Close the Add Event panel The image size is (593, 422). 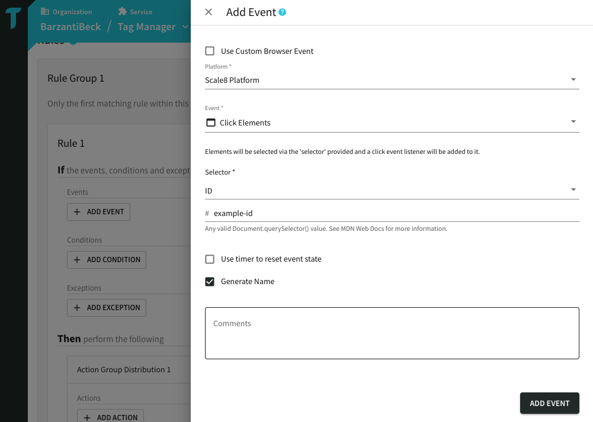[x=209, y=12]
